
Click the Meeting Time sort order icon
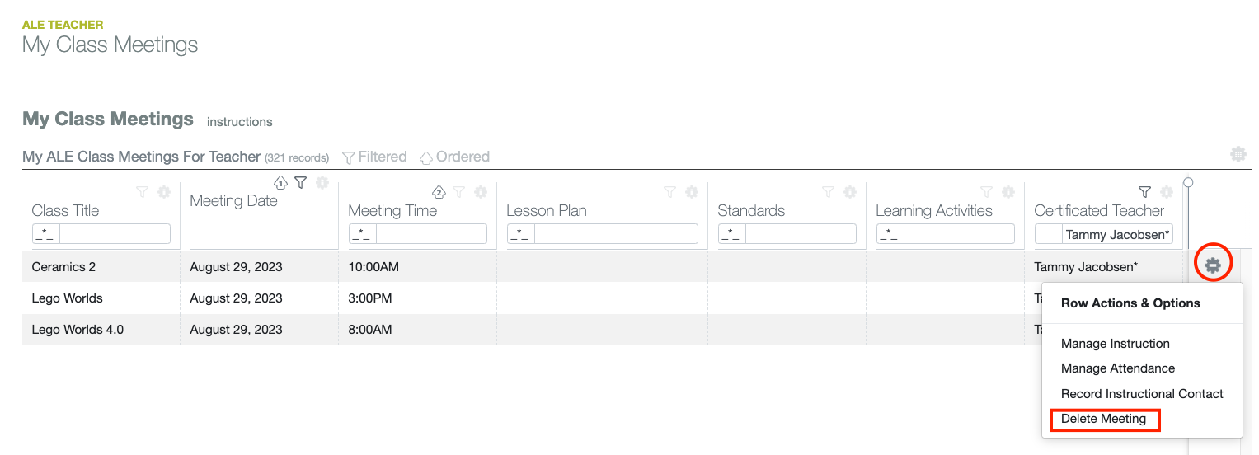[x=439, y=192]
